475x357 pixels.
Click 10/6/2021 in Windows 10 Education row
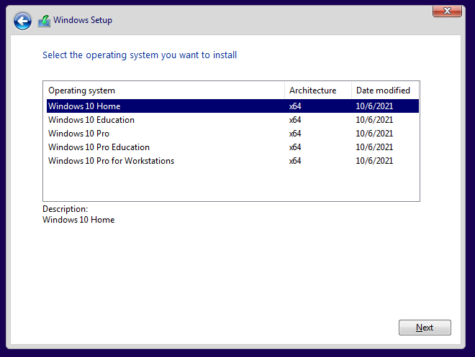click(374, 120)
